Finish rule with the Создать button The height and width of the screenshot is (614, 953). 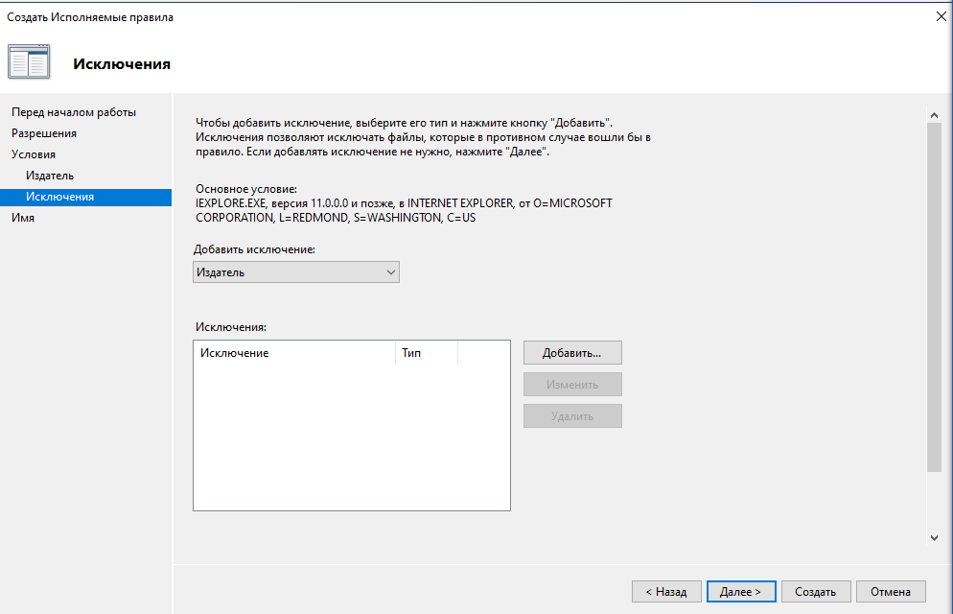tap(816, 592)
